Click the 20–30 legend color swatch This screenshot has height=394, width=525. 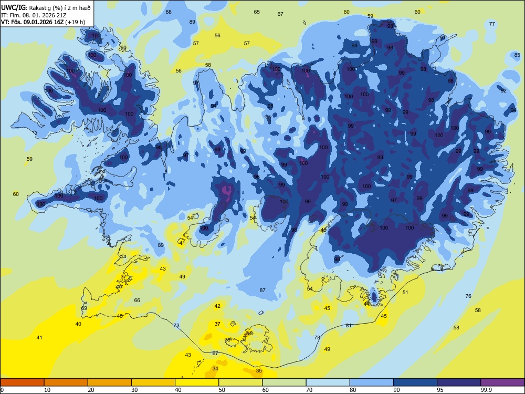pyautogui.click(x=110, y=382)
